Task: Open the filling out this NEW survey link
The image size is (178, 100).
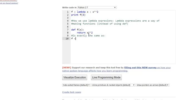Action: point(140,67)
